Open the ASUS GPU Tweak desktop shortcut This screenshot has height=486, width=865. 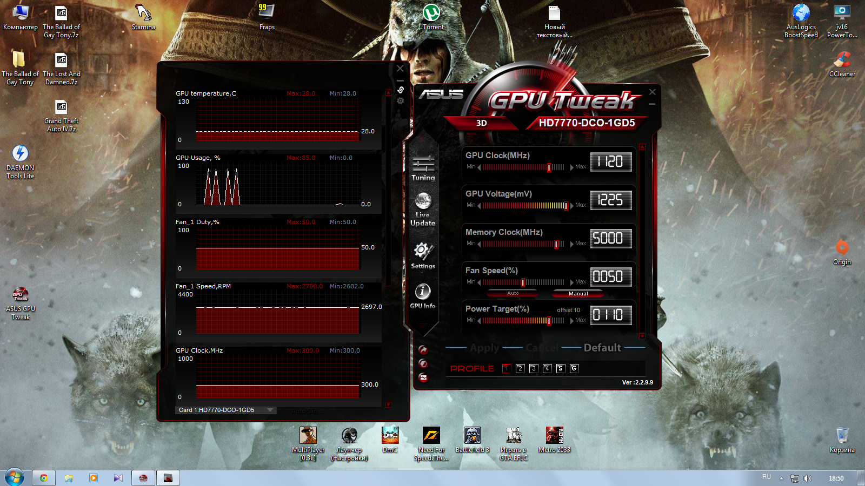21,303
